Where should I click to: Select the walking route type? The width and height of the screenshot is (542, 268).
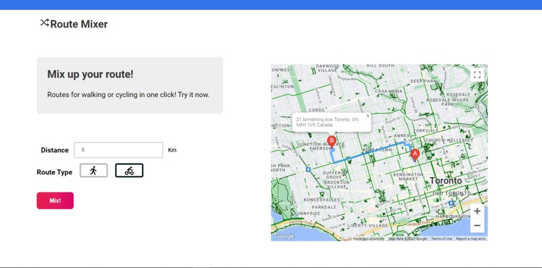coord(93,170)
